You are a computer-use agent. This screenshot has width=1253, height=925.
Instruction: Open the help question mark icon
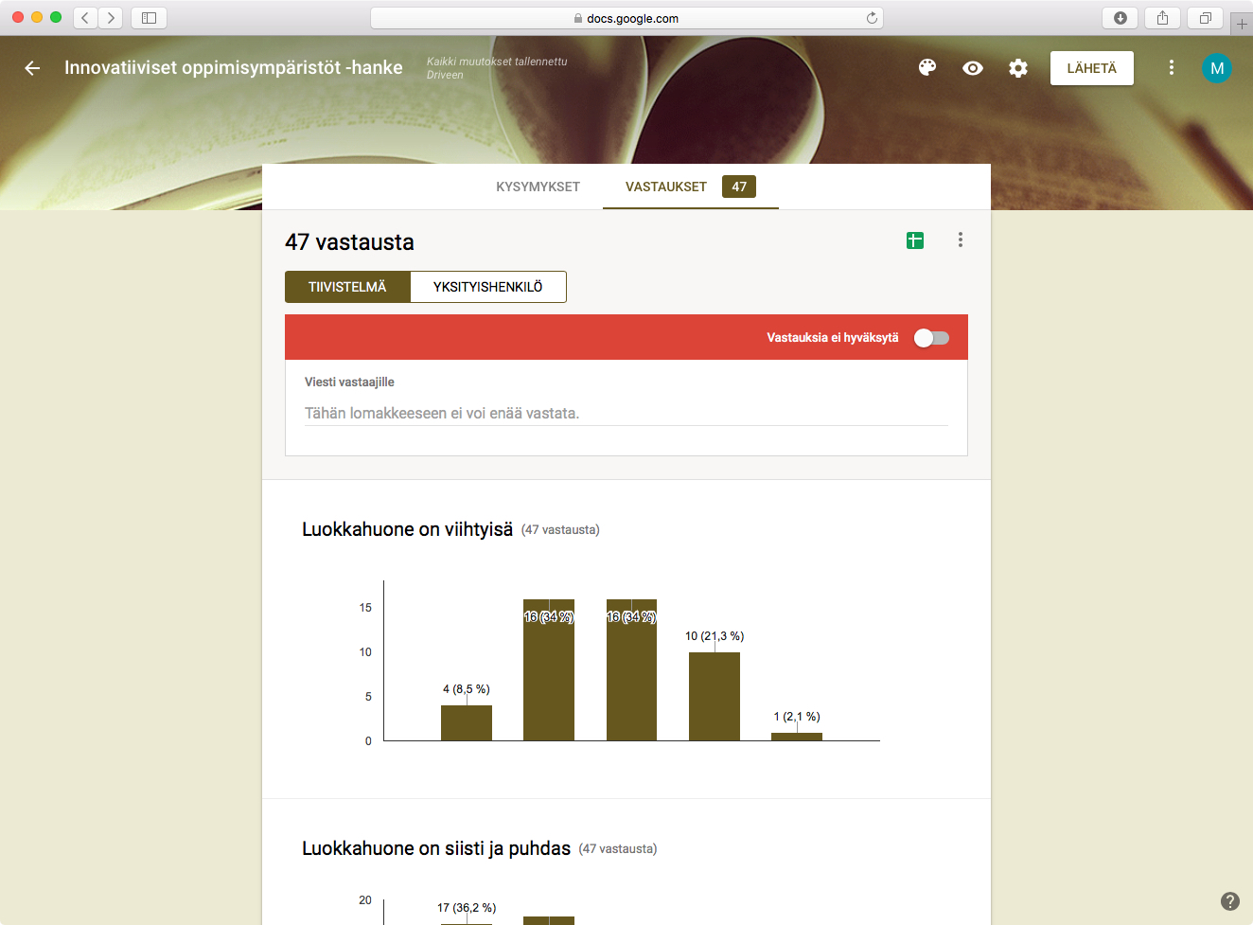1229,901
